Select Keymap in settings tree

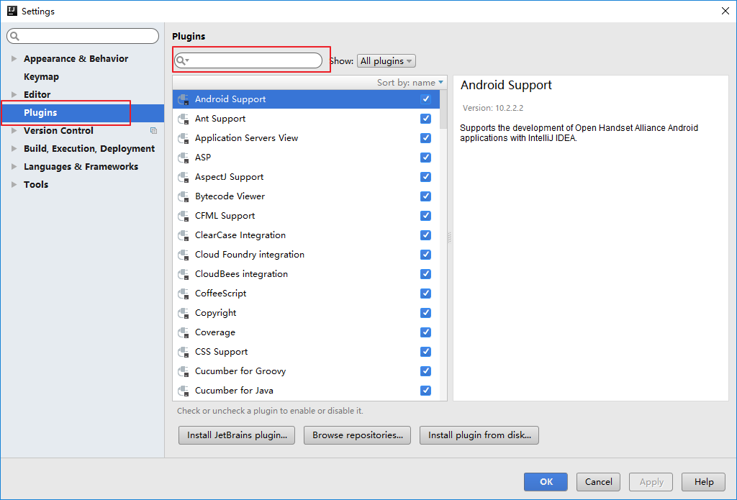click(x=41, y=76)
